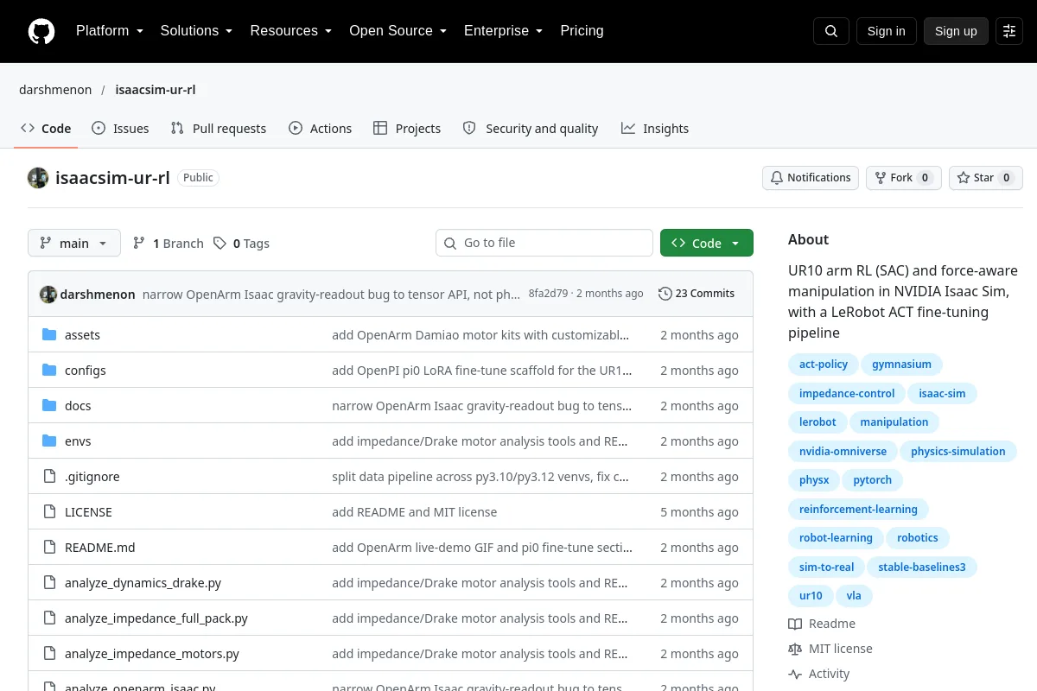
Task: Click the search magnifier icon button
Action: 831,31
